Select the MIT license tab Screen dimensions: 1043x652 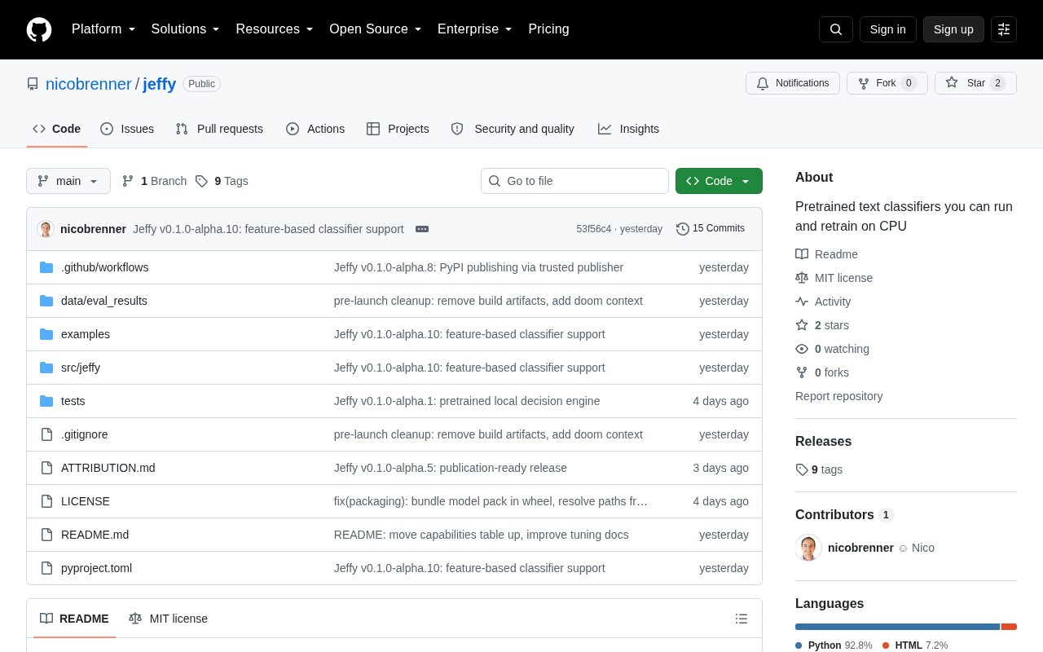pyautogui.click(x=169, y=619)
